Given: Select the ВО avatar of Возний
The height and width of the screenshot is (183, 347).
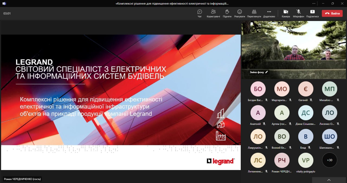Looking at the screenshot, I should tap(282, 137).
